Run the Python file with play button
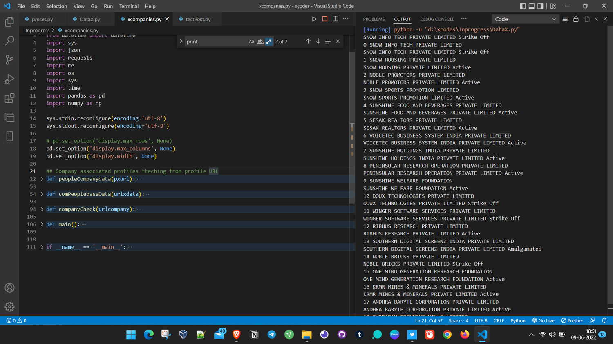The image size is (613, 344). (314, 19)
